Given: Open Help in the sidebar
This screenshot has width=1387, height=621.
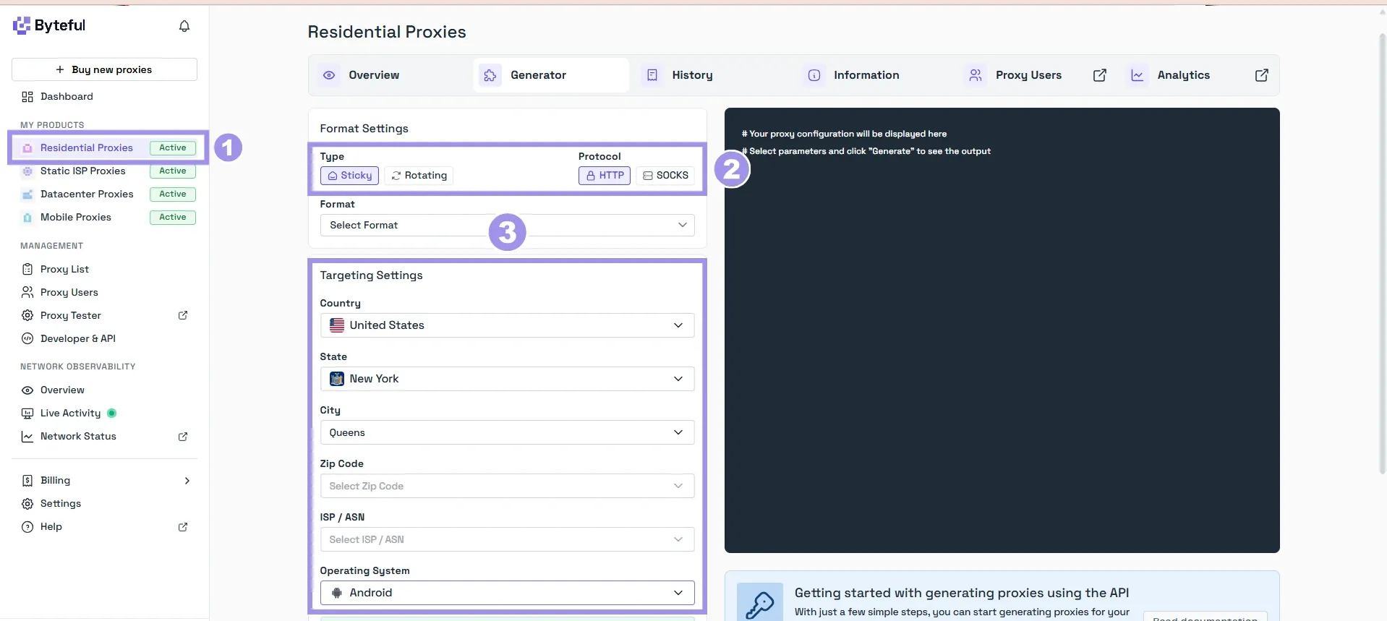Looking at the screenshot, I should [51, 526].
